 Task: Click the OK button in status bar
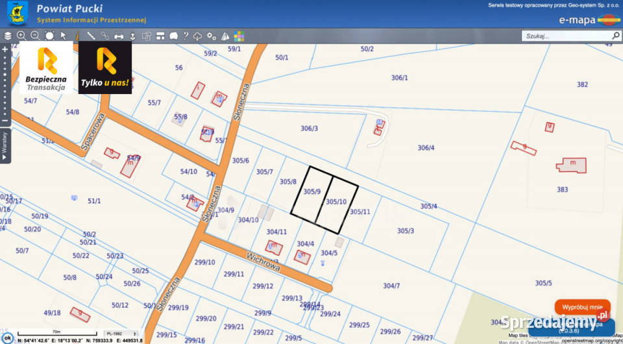pyautogui.click(x=8, y=338)
